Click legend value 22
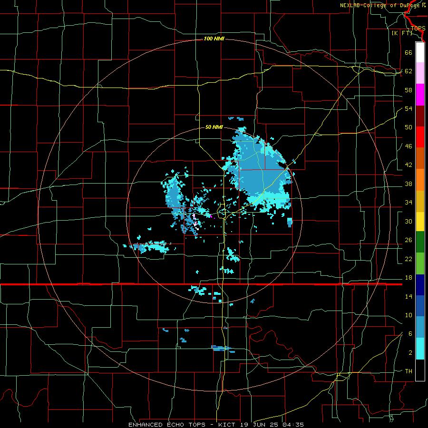The height and width of the screenshot is (428, 428). pos(409,259)
